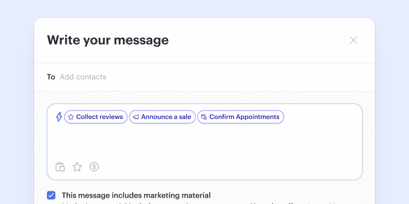Viewport: 409px width, 204px height.
Task: Select the Collect reviews template chip
Action: tap(96, 117)
